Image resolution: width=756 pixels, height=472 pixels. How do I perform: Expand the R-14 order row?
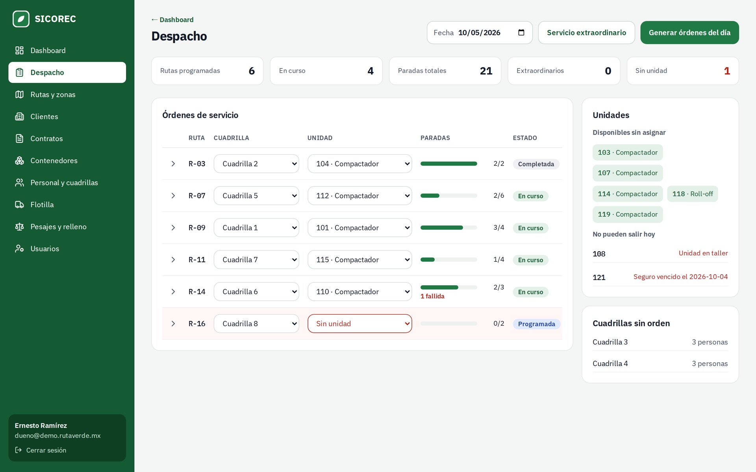(x=173, y=291)
